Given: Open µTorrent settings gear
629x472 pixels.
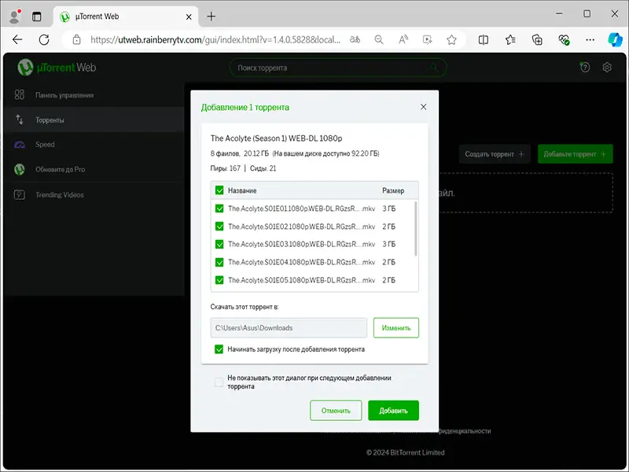Looking at the screenshot, I should pos(607,67).
